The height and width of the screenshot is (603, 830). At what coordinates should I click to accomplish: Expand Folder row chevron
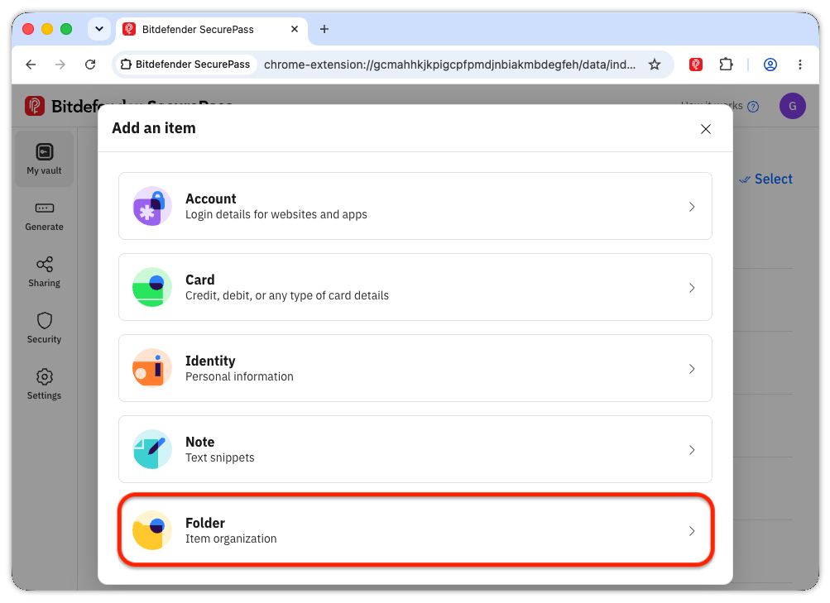point(692,530)
